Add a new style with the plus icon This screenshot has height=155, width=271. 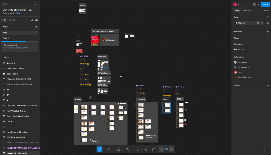click(x=268, y=38)
